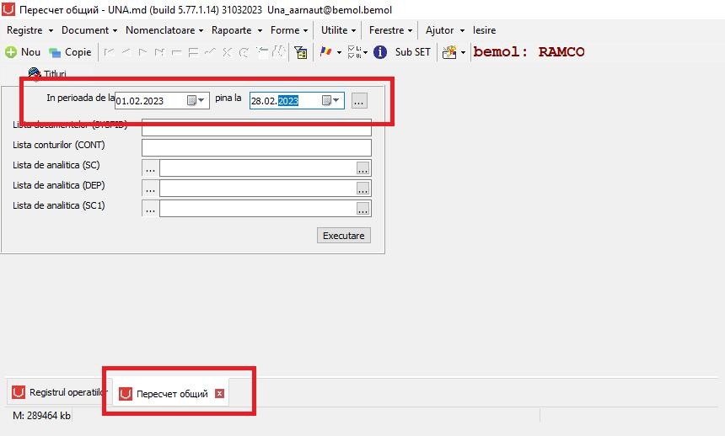Click the blue info icon

pos(380,52)
